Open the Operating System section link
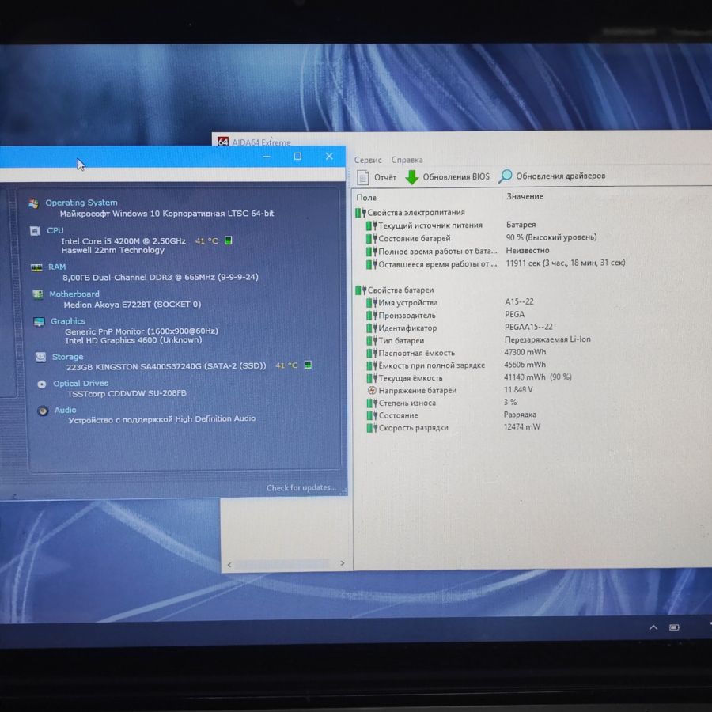 pos(81,203)
